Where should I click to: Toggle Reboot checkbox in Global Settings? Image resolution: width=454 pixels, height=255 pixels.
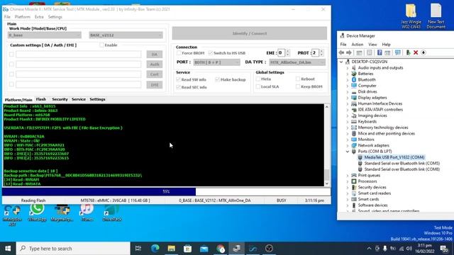coord(298,79)
